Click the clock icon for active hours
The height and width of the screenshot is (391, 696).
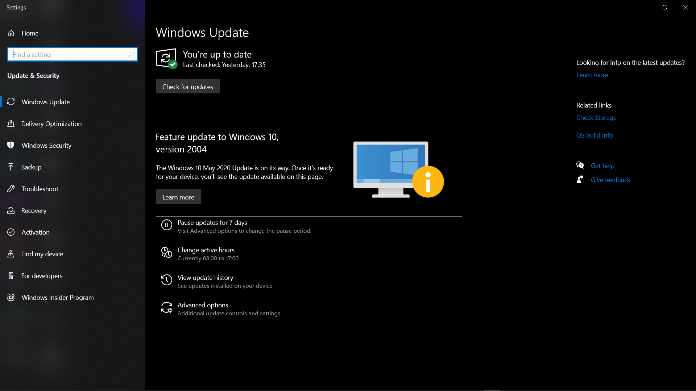tap(167, 252)
